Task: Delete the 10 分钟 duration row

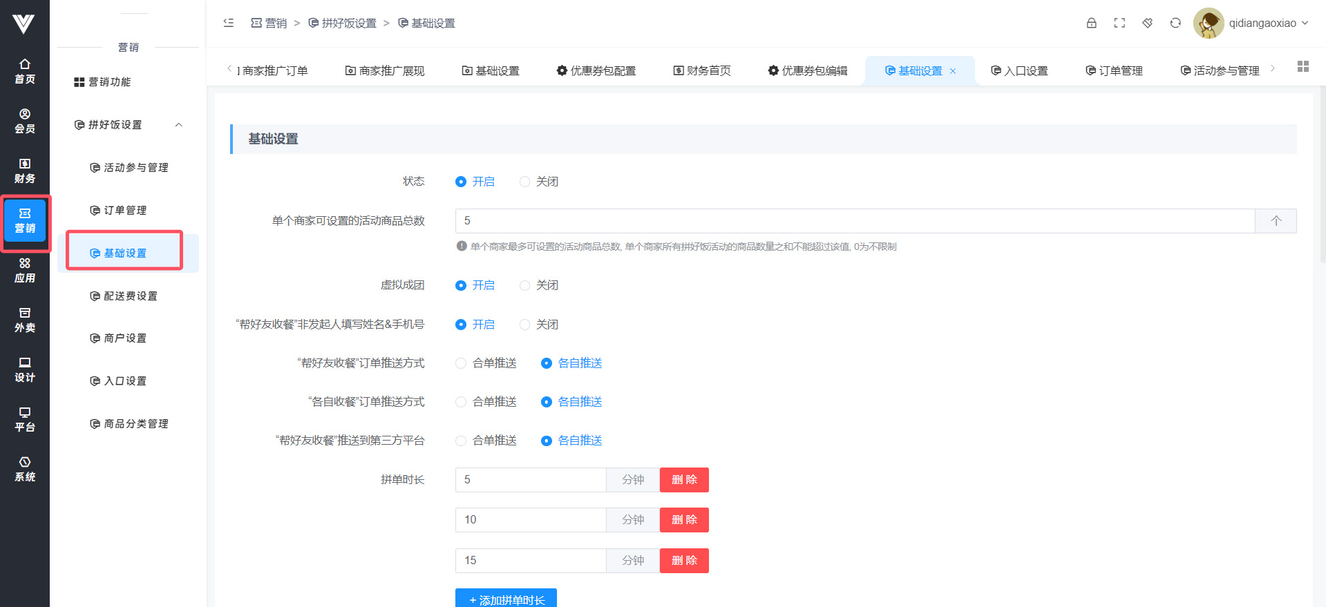Action: point(684,520)
